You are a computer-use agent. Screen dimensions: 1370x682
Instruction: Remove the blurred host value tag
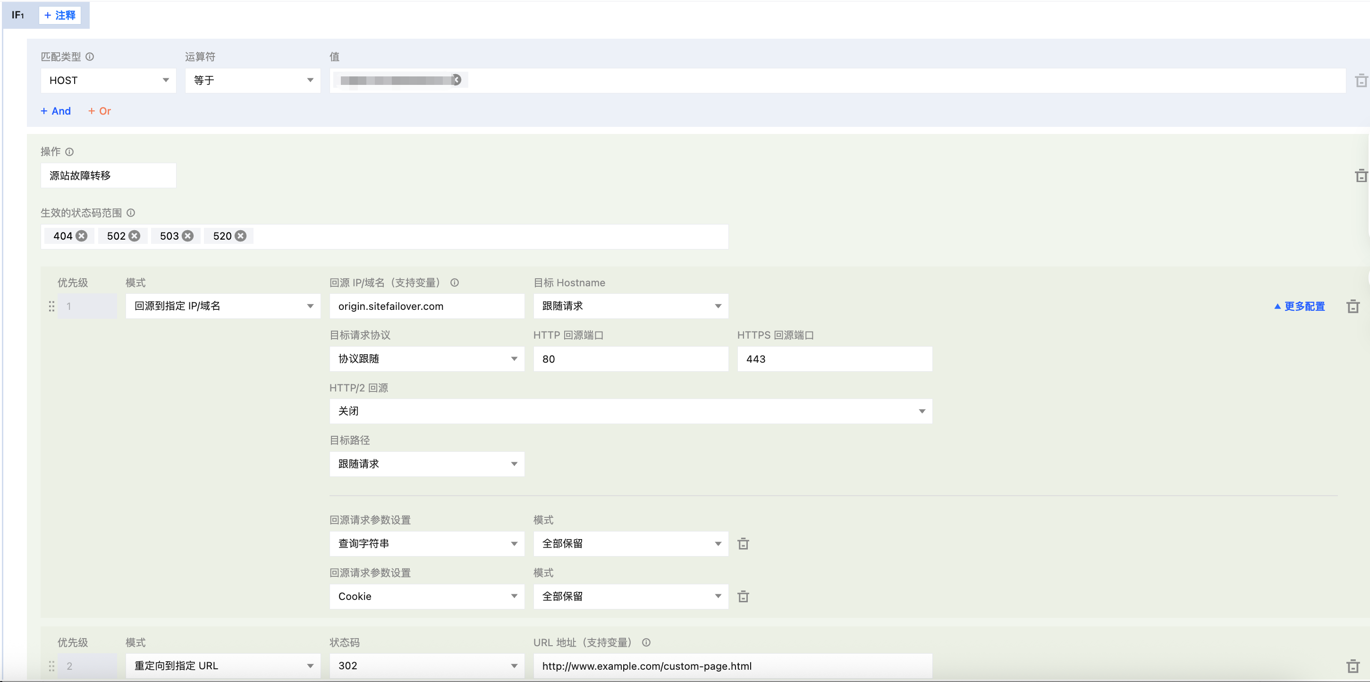point(457,80)
